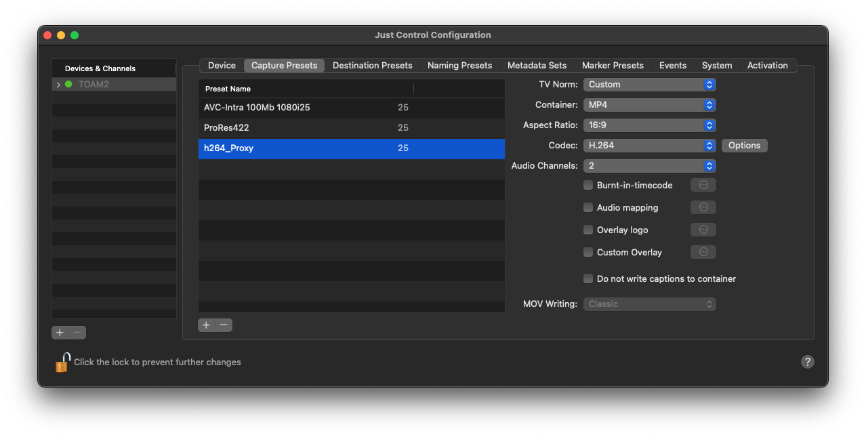Open the Container dropdown showing MP4
The height and width of the screenshot is (437, 866).
tap(649, 105)
